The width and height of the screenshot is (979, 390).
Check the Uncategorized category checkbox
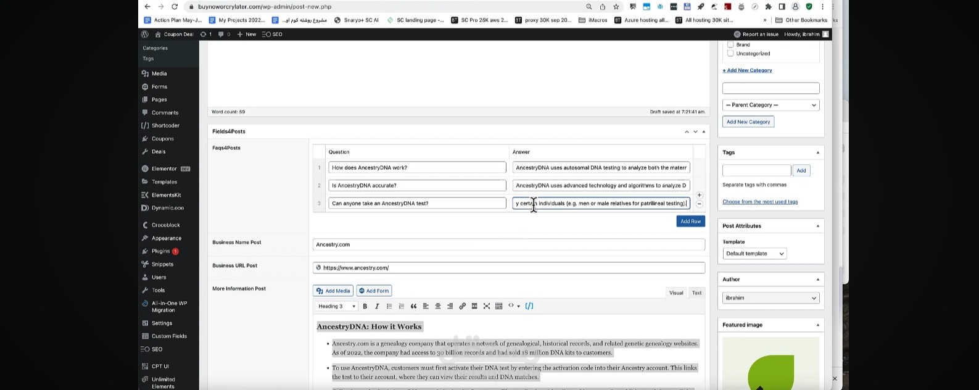point(730,54)
